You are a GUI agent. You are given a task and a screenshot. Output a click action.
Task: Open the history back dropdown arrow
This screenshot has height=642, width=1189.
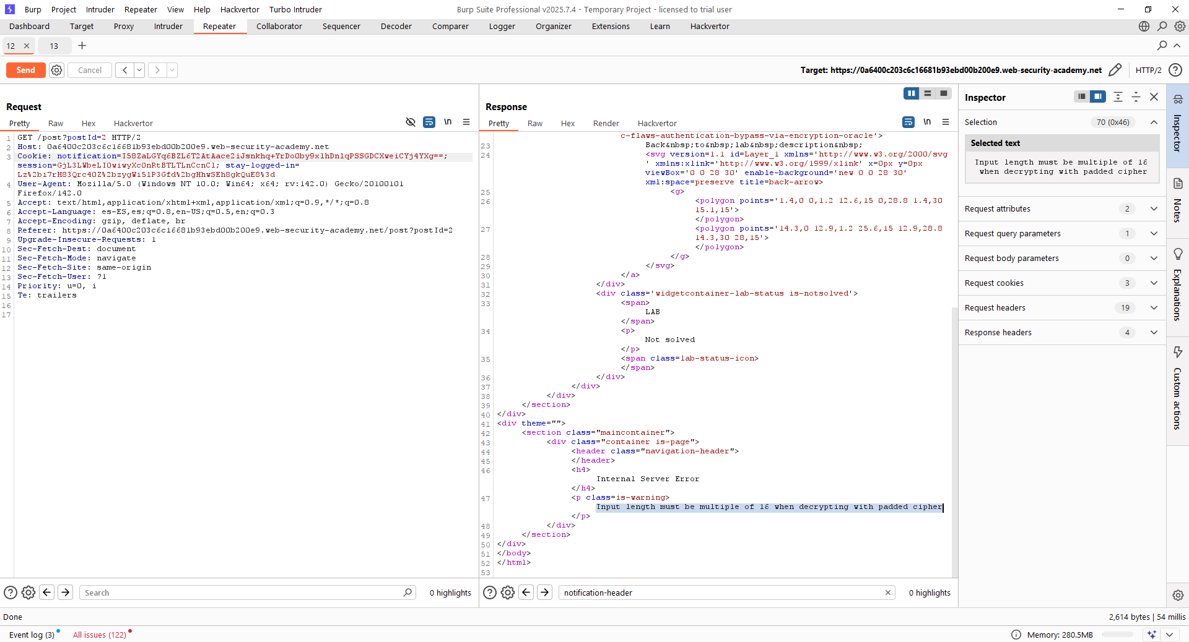click(139, 70)
